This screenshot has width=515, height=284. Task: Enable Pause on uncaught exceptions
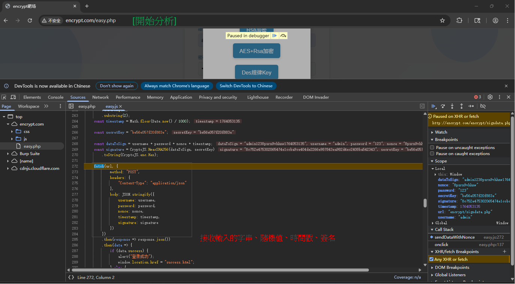[x=432, y=147]
